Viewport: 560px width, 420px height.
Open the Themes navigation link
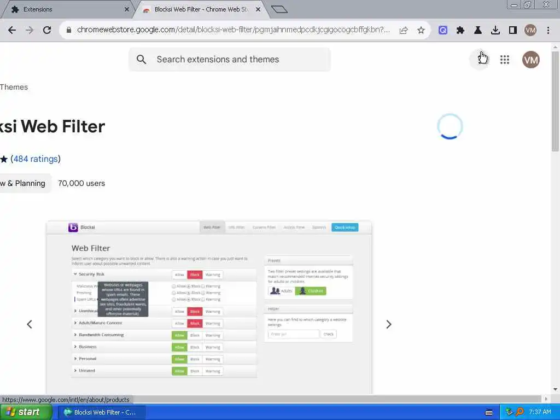coord(14,87)
